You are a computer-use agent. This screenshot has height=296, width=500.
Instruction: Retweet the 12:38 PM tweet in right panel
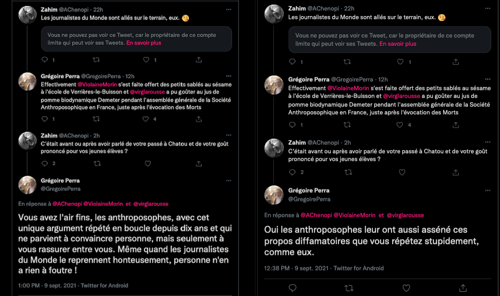click(x=349, y=288)
